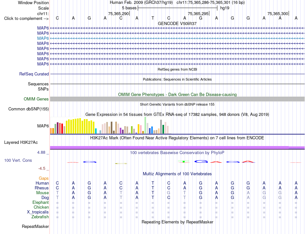Click the Sequences track label
The width and height of the screenshot is (305, 234).
click(38, 84)
